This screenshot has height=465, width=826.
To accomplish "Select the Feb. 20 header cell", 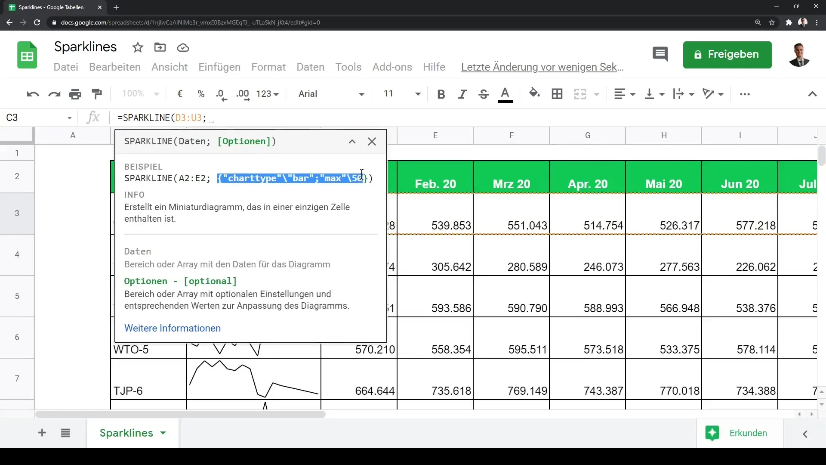I will click(435, 177).
